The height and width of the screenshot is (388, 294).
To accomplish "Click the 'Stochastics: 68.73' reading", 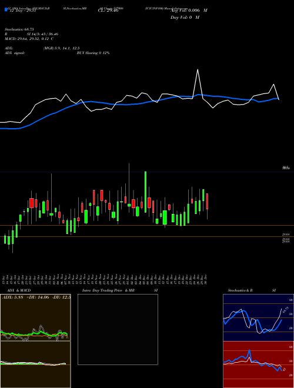I will (x=19, y=29).
